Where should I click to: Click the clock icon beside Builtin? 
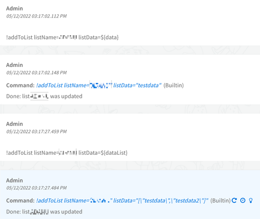pos(242,200)
